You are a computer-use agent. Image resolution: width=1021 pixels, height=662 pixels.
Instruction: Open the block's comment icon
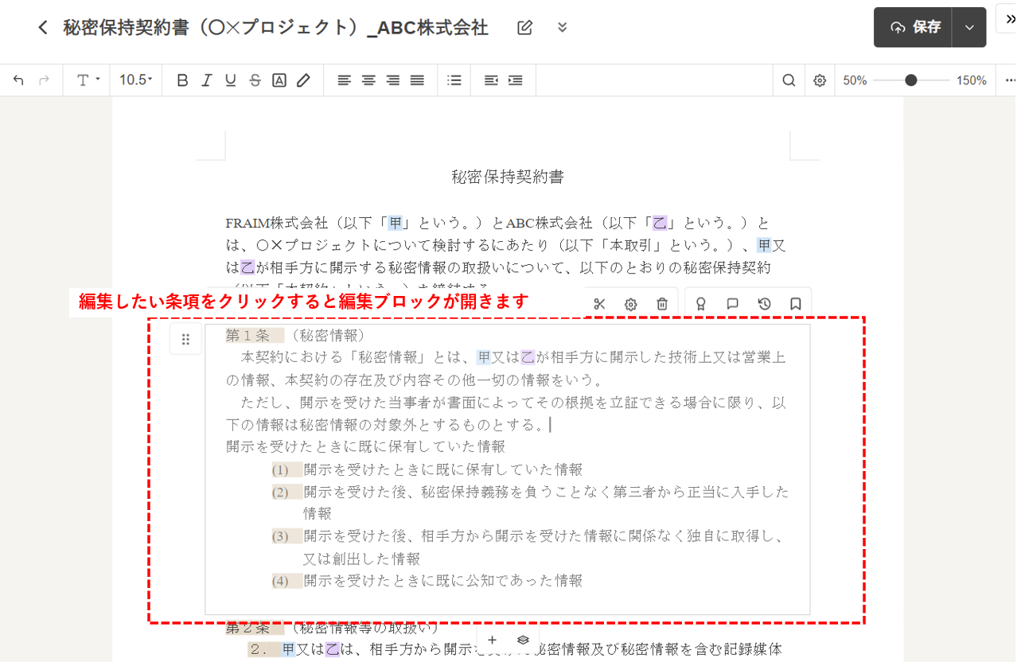[733, 304]
